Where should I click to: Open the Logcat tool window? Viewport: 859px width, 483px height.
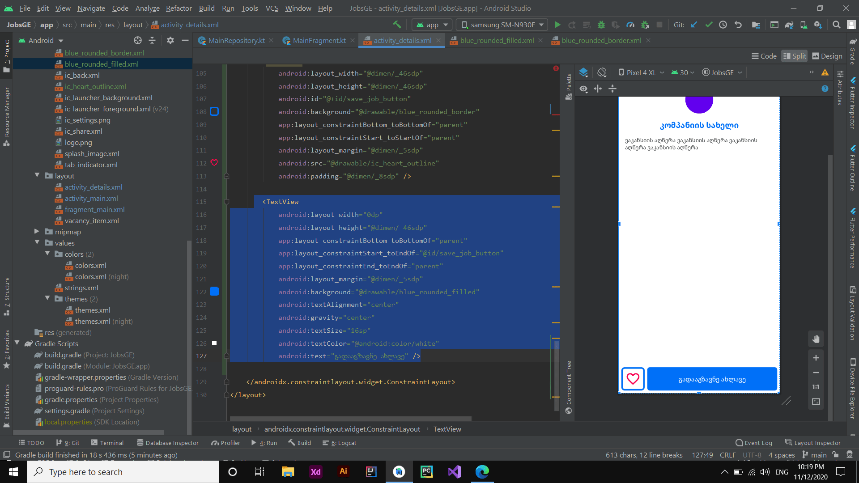click(343, 442)
